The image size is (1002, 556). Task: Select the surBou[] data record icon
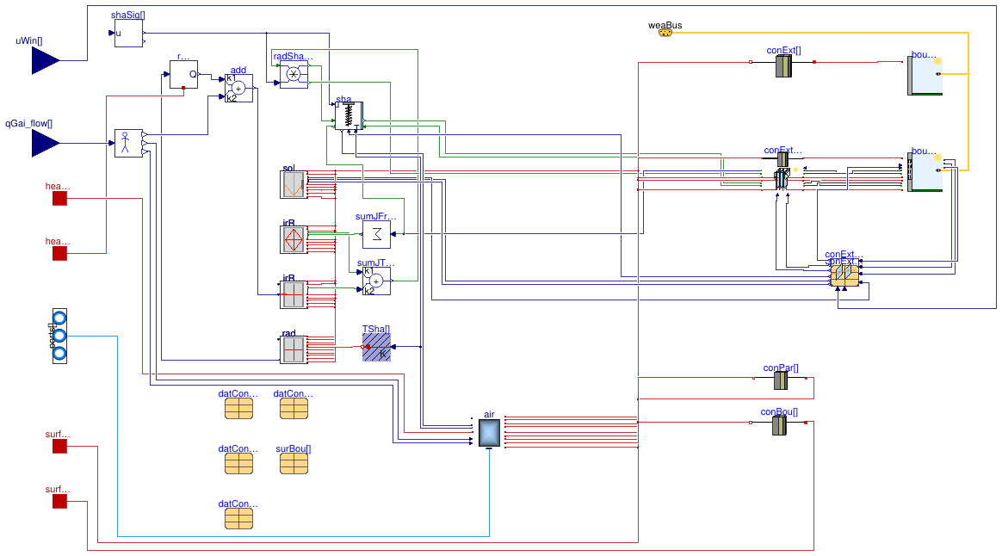(x=294, y=464)
